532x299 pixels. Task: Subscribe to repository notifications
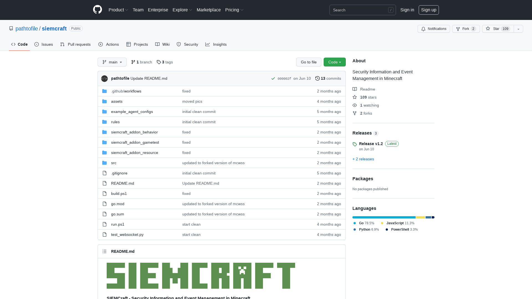[x=434, y=29]
